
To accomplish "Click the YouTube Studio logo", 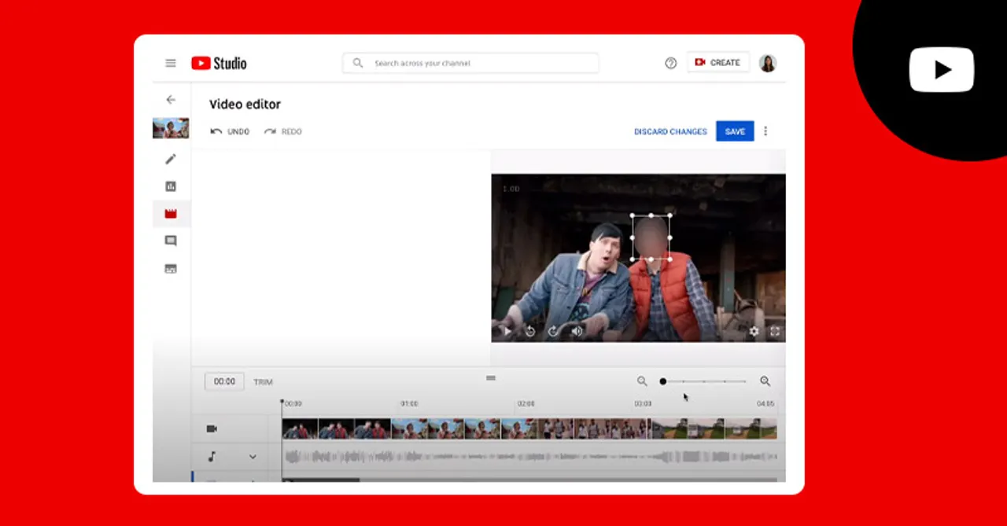I will click(x=219, y=63).
